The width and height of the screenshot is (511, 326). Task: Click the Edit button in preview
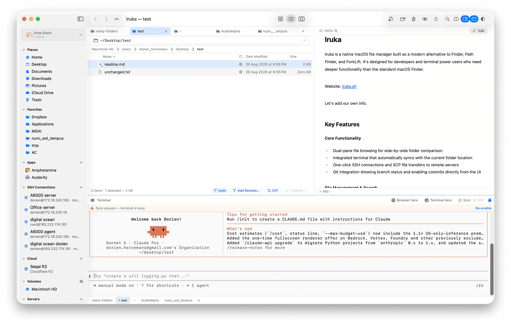pos(479,31)
